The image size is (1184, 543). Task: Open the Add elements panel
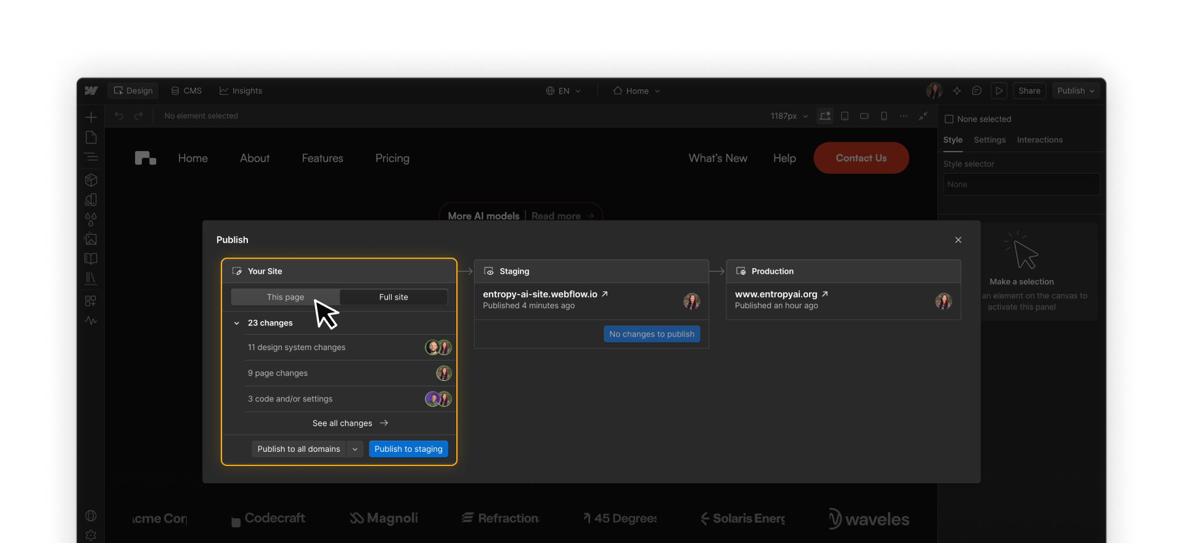pos(91,117)
